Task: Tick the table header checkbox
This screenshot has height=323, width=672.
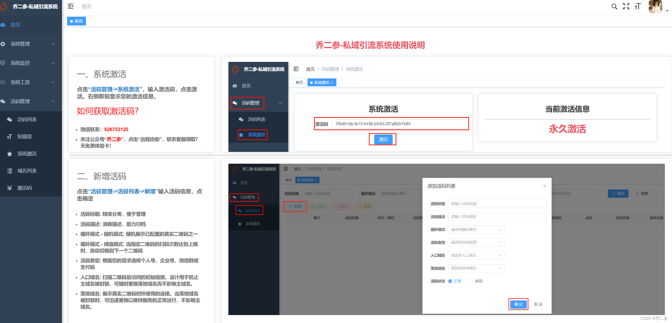Action: [291, 218]
